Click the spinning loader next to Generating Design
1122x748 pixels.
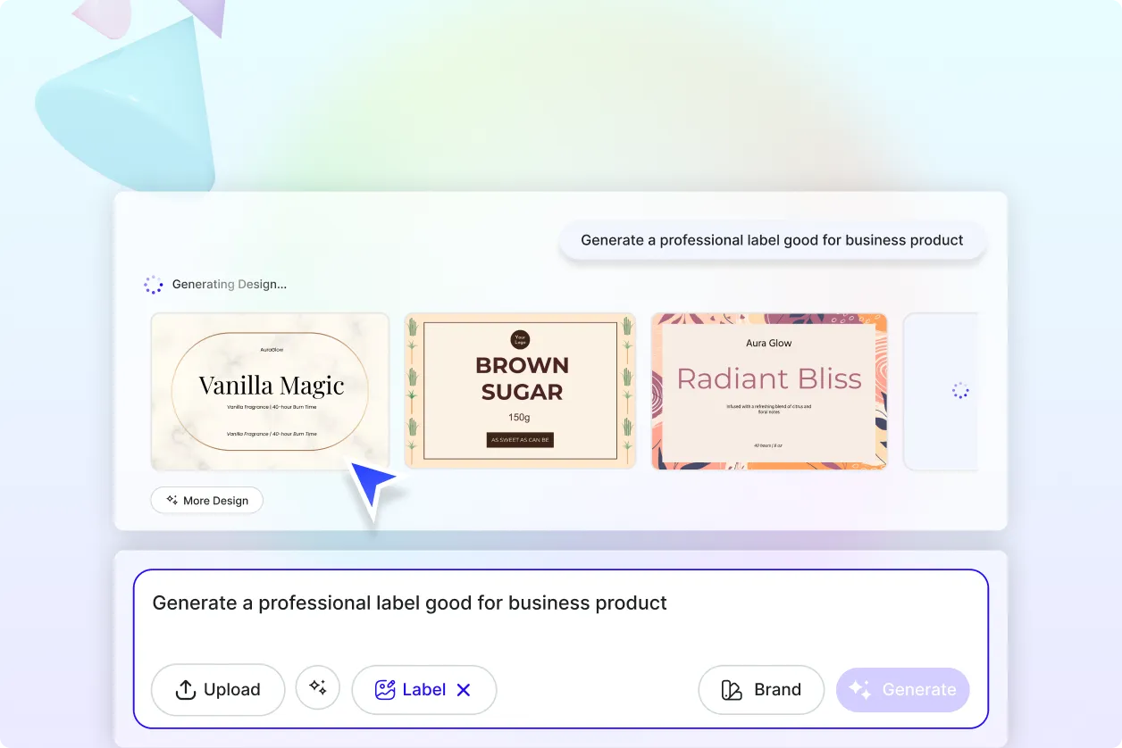pyautogui.click(x=153, y=284)
